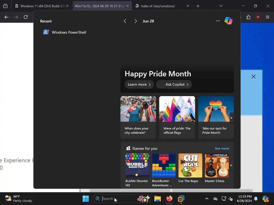Screen dimensions: 274x205
Task: Open the Windows Start menu
Action: [86, 199]
